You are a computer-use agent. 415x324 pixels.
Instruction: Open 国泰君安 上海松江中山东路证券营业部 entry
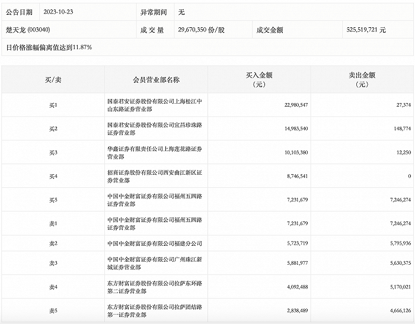pyautogui.click(x=155, y=105)
